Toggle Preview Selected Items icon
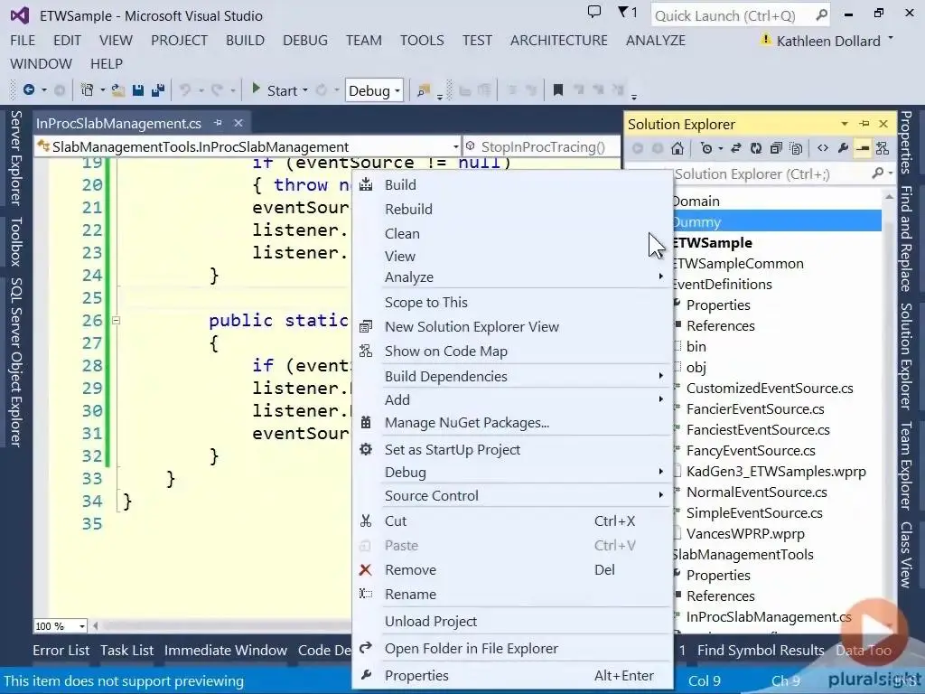Viewport: 925px width, 694px height. (863, 148)
